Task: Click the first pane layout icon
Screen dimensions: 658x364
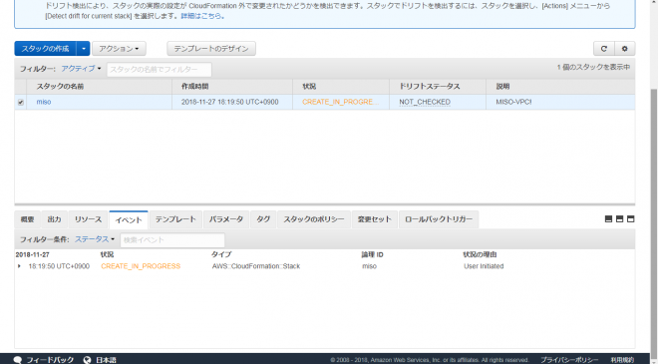Action: pyautogui.click(x=608, y=219)
